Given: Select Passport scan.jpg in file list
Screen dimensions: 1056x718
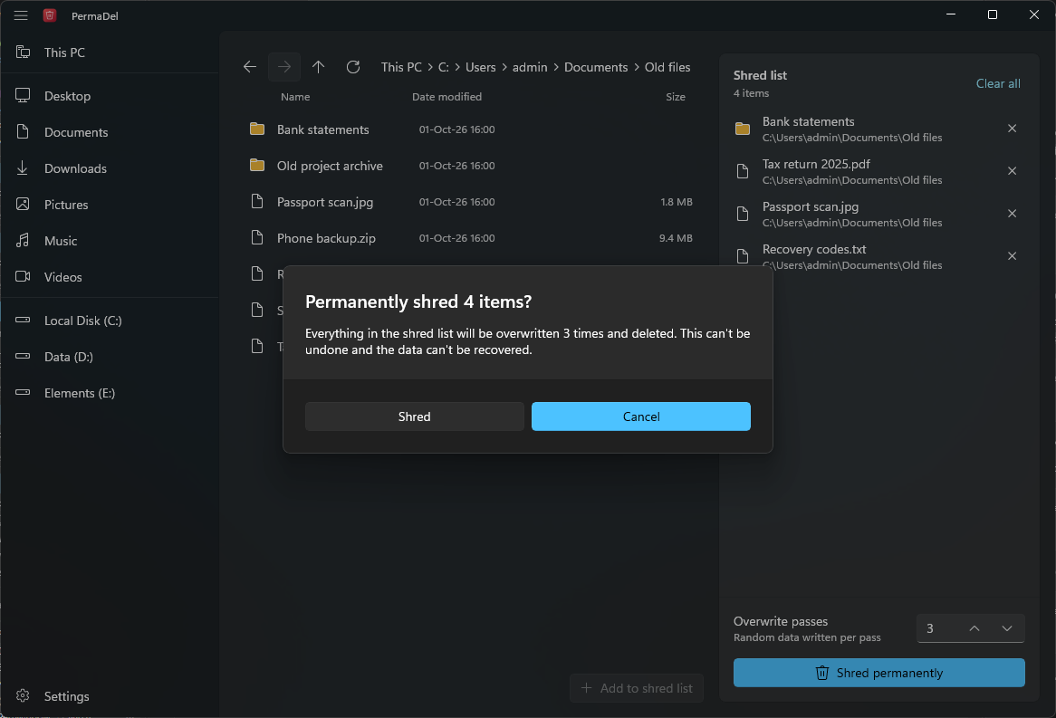Looking at the screenshot, I should 471,202.
